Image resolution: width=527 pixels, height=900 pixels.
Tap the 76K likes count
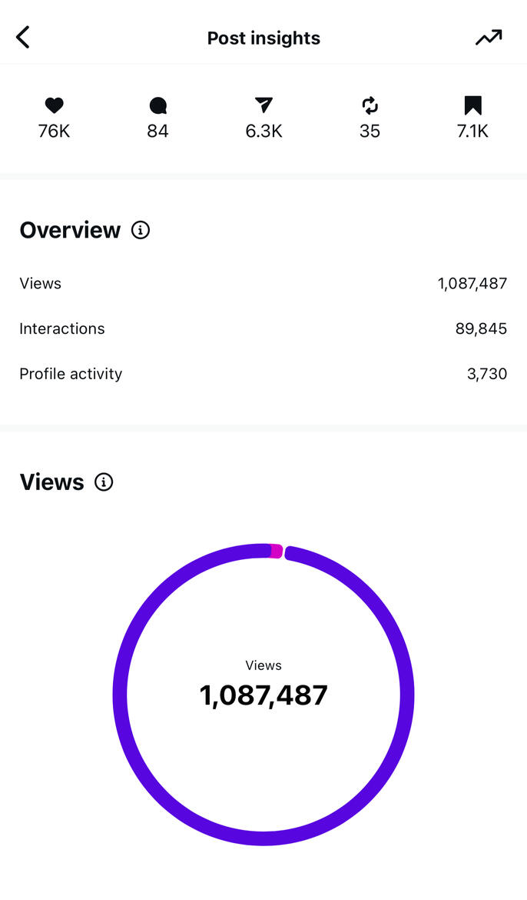tap(54, 132)
